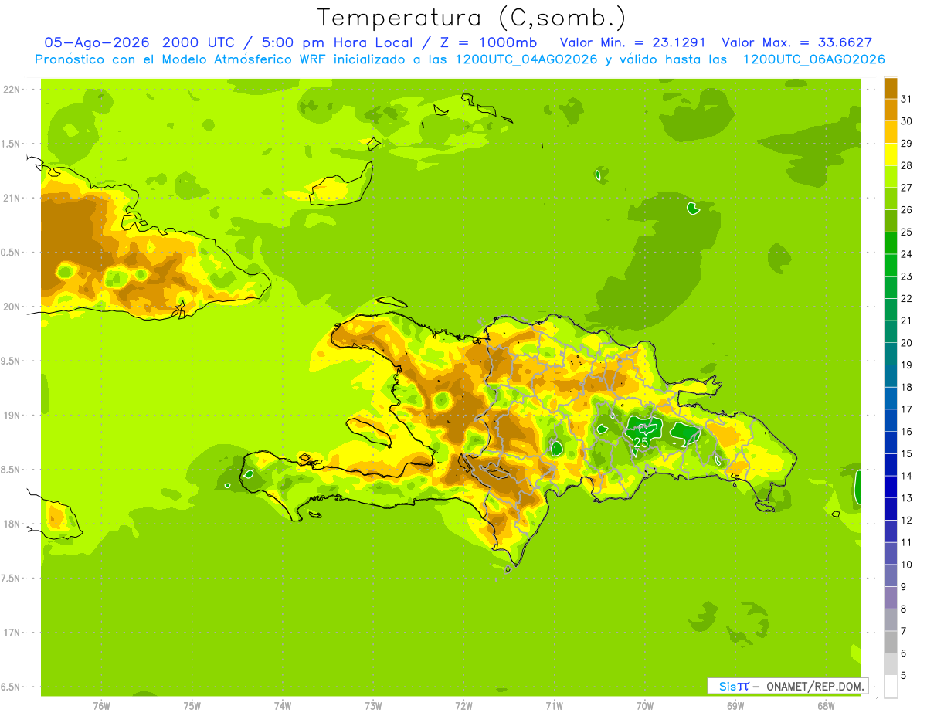Click the "19N" latitude label

coord(12,416)
